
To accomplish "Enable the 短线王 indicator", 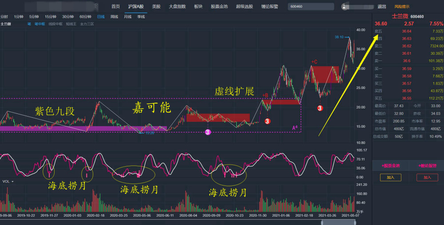I will click(x=71, y=24).
